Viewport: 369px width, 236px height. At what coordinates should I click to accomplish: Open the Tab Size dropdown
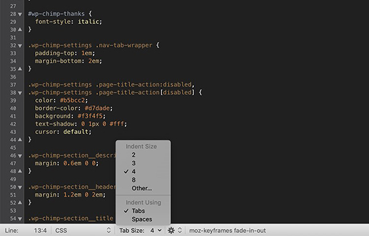(x=140, y=230)
